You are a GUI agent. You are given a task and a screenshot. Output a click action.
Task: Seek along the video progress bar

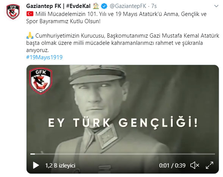click(122, 154)
